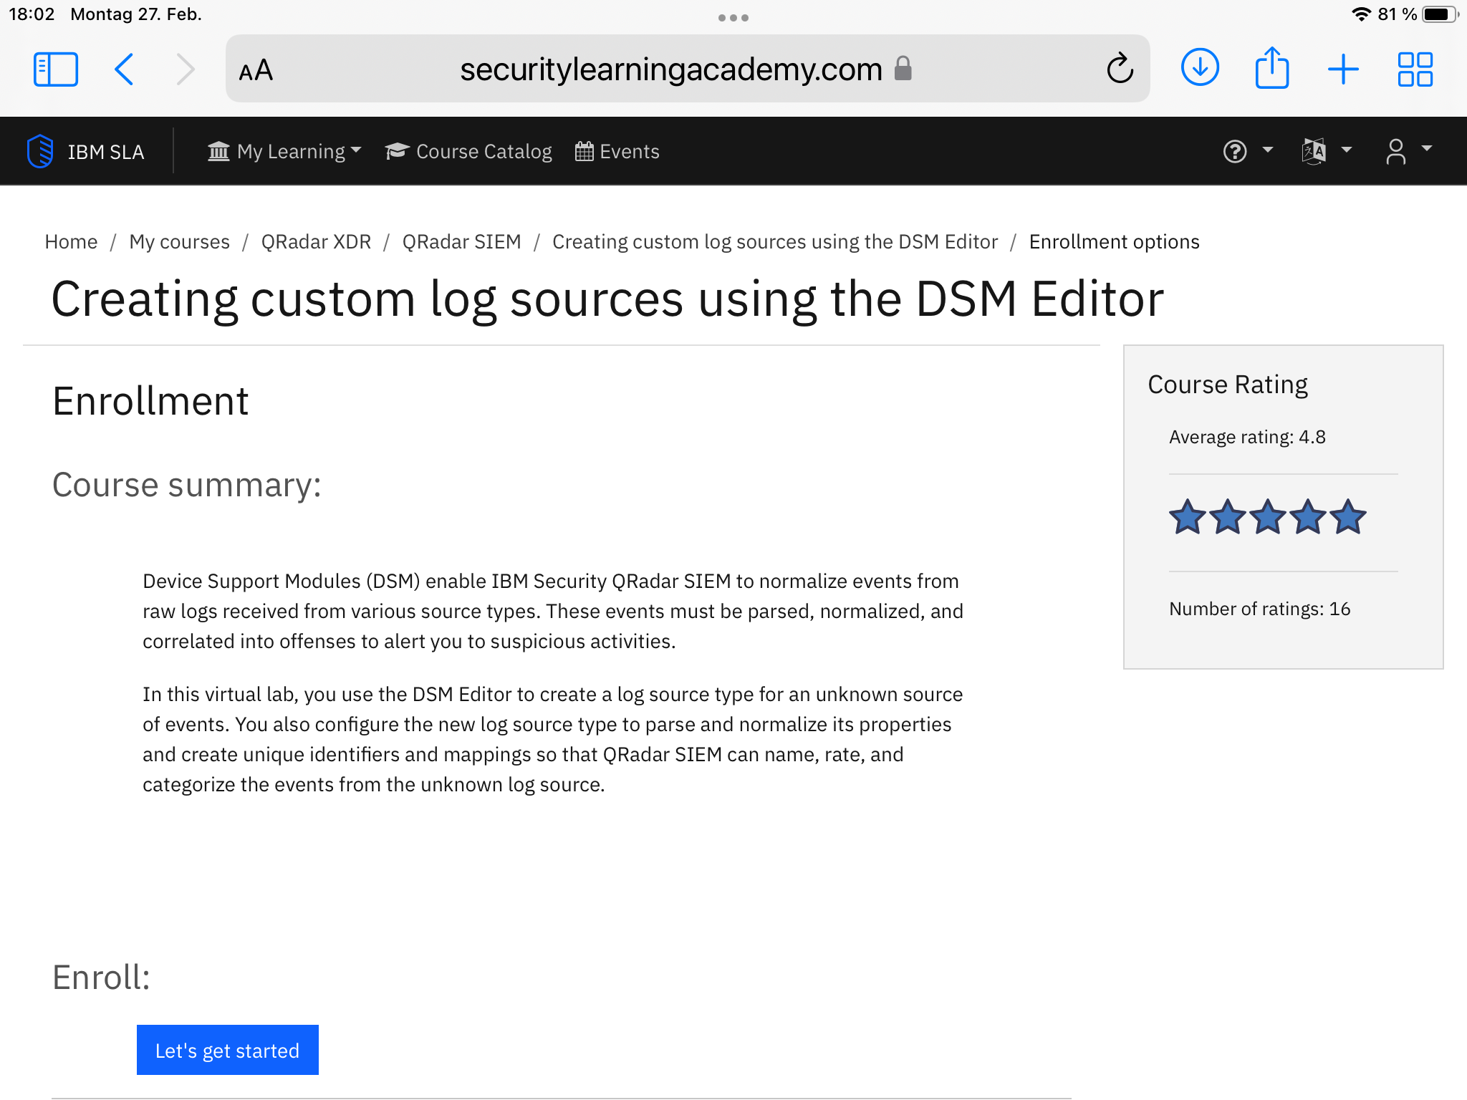Screen dimensions: 1467x1100
Task: Navigate back to the previous page
Action: (123, 69)
